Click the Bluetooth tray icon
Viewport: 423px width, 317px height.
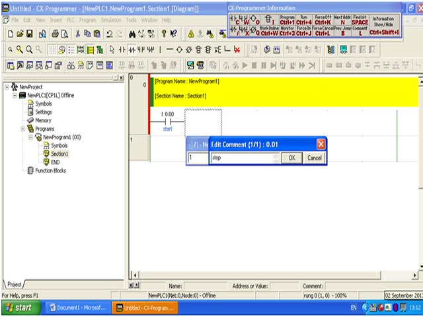[395, 308]
